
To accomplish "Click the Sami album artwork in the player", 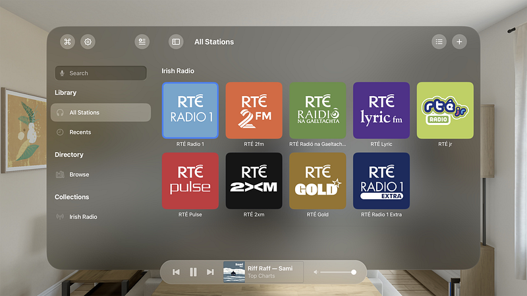I will tap(235, 272).
